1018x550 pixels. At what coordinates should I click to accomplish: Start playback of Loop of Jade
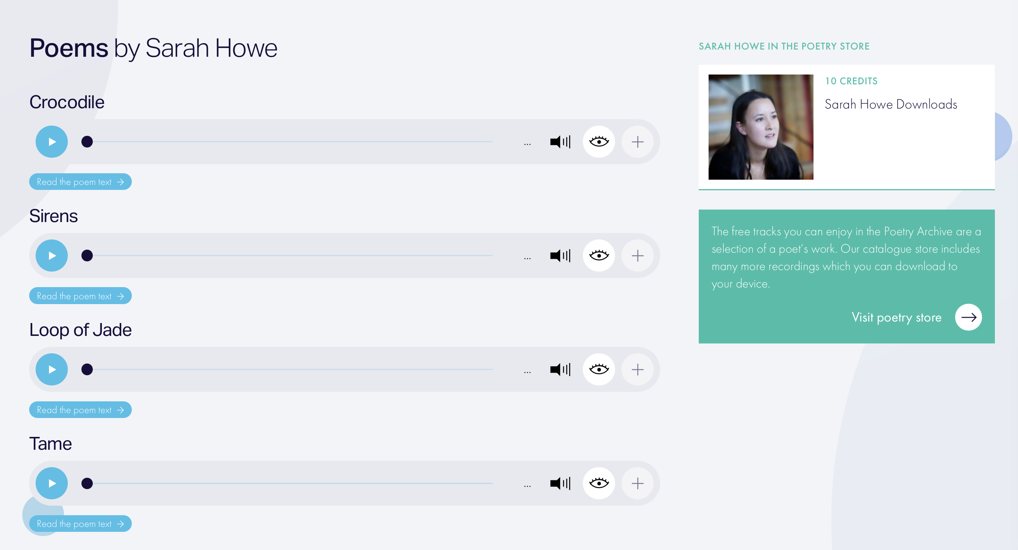[52, 369]
